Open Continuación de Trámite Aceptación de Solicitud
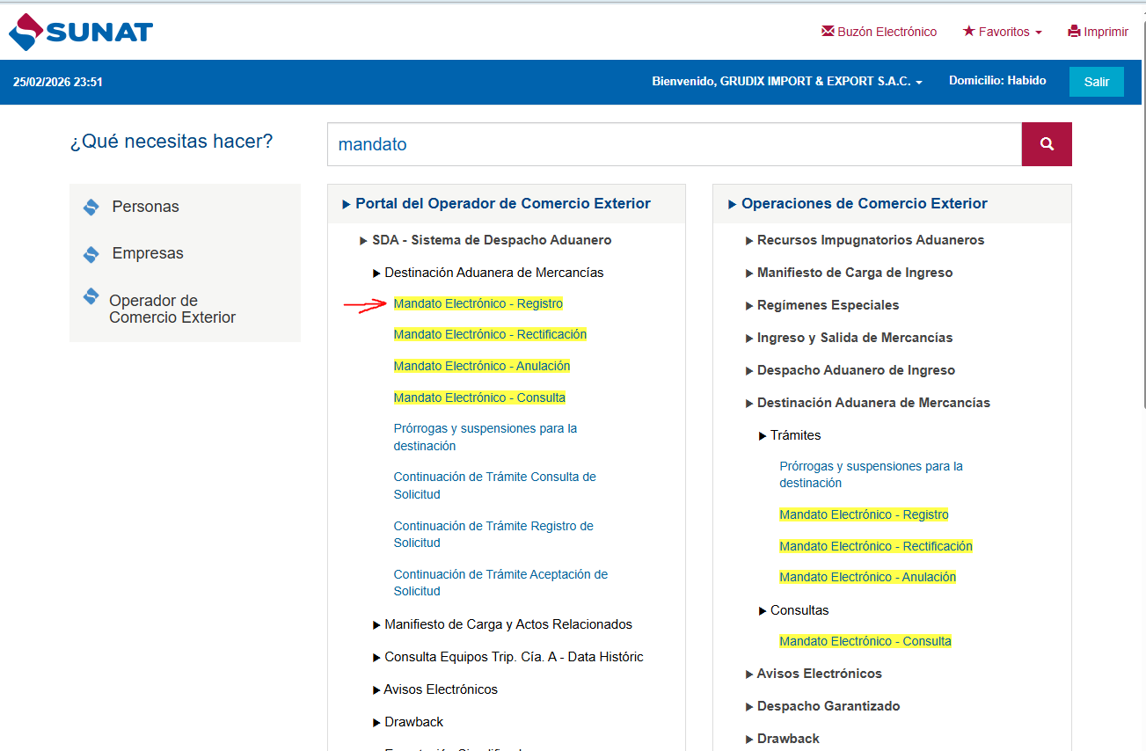1146x751 pixels. pos(500,583)
